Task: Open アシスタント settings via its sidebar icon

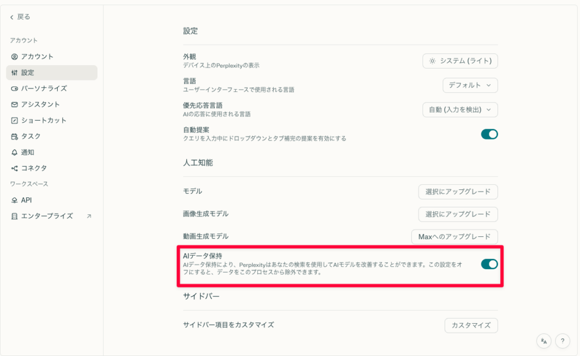Action: [13, 105]
